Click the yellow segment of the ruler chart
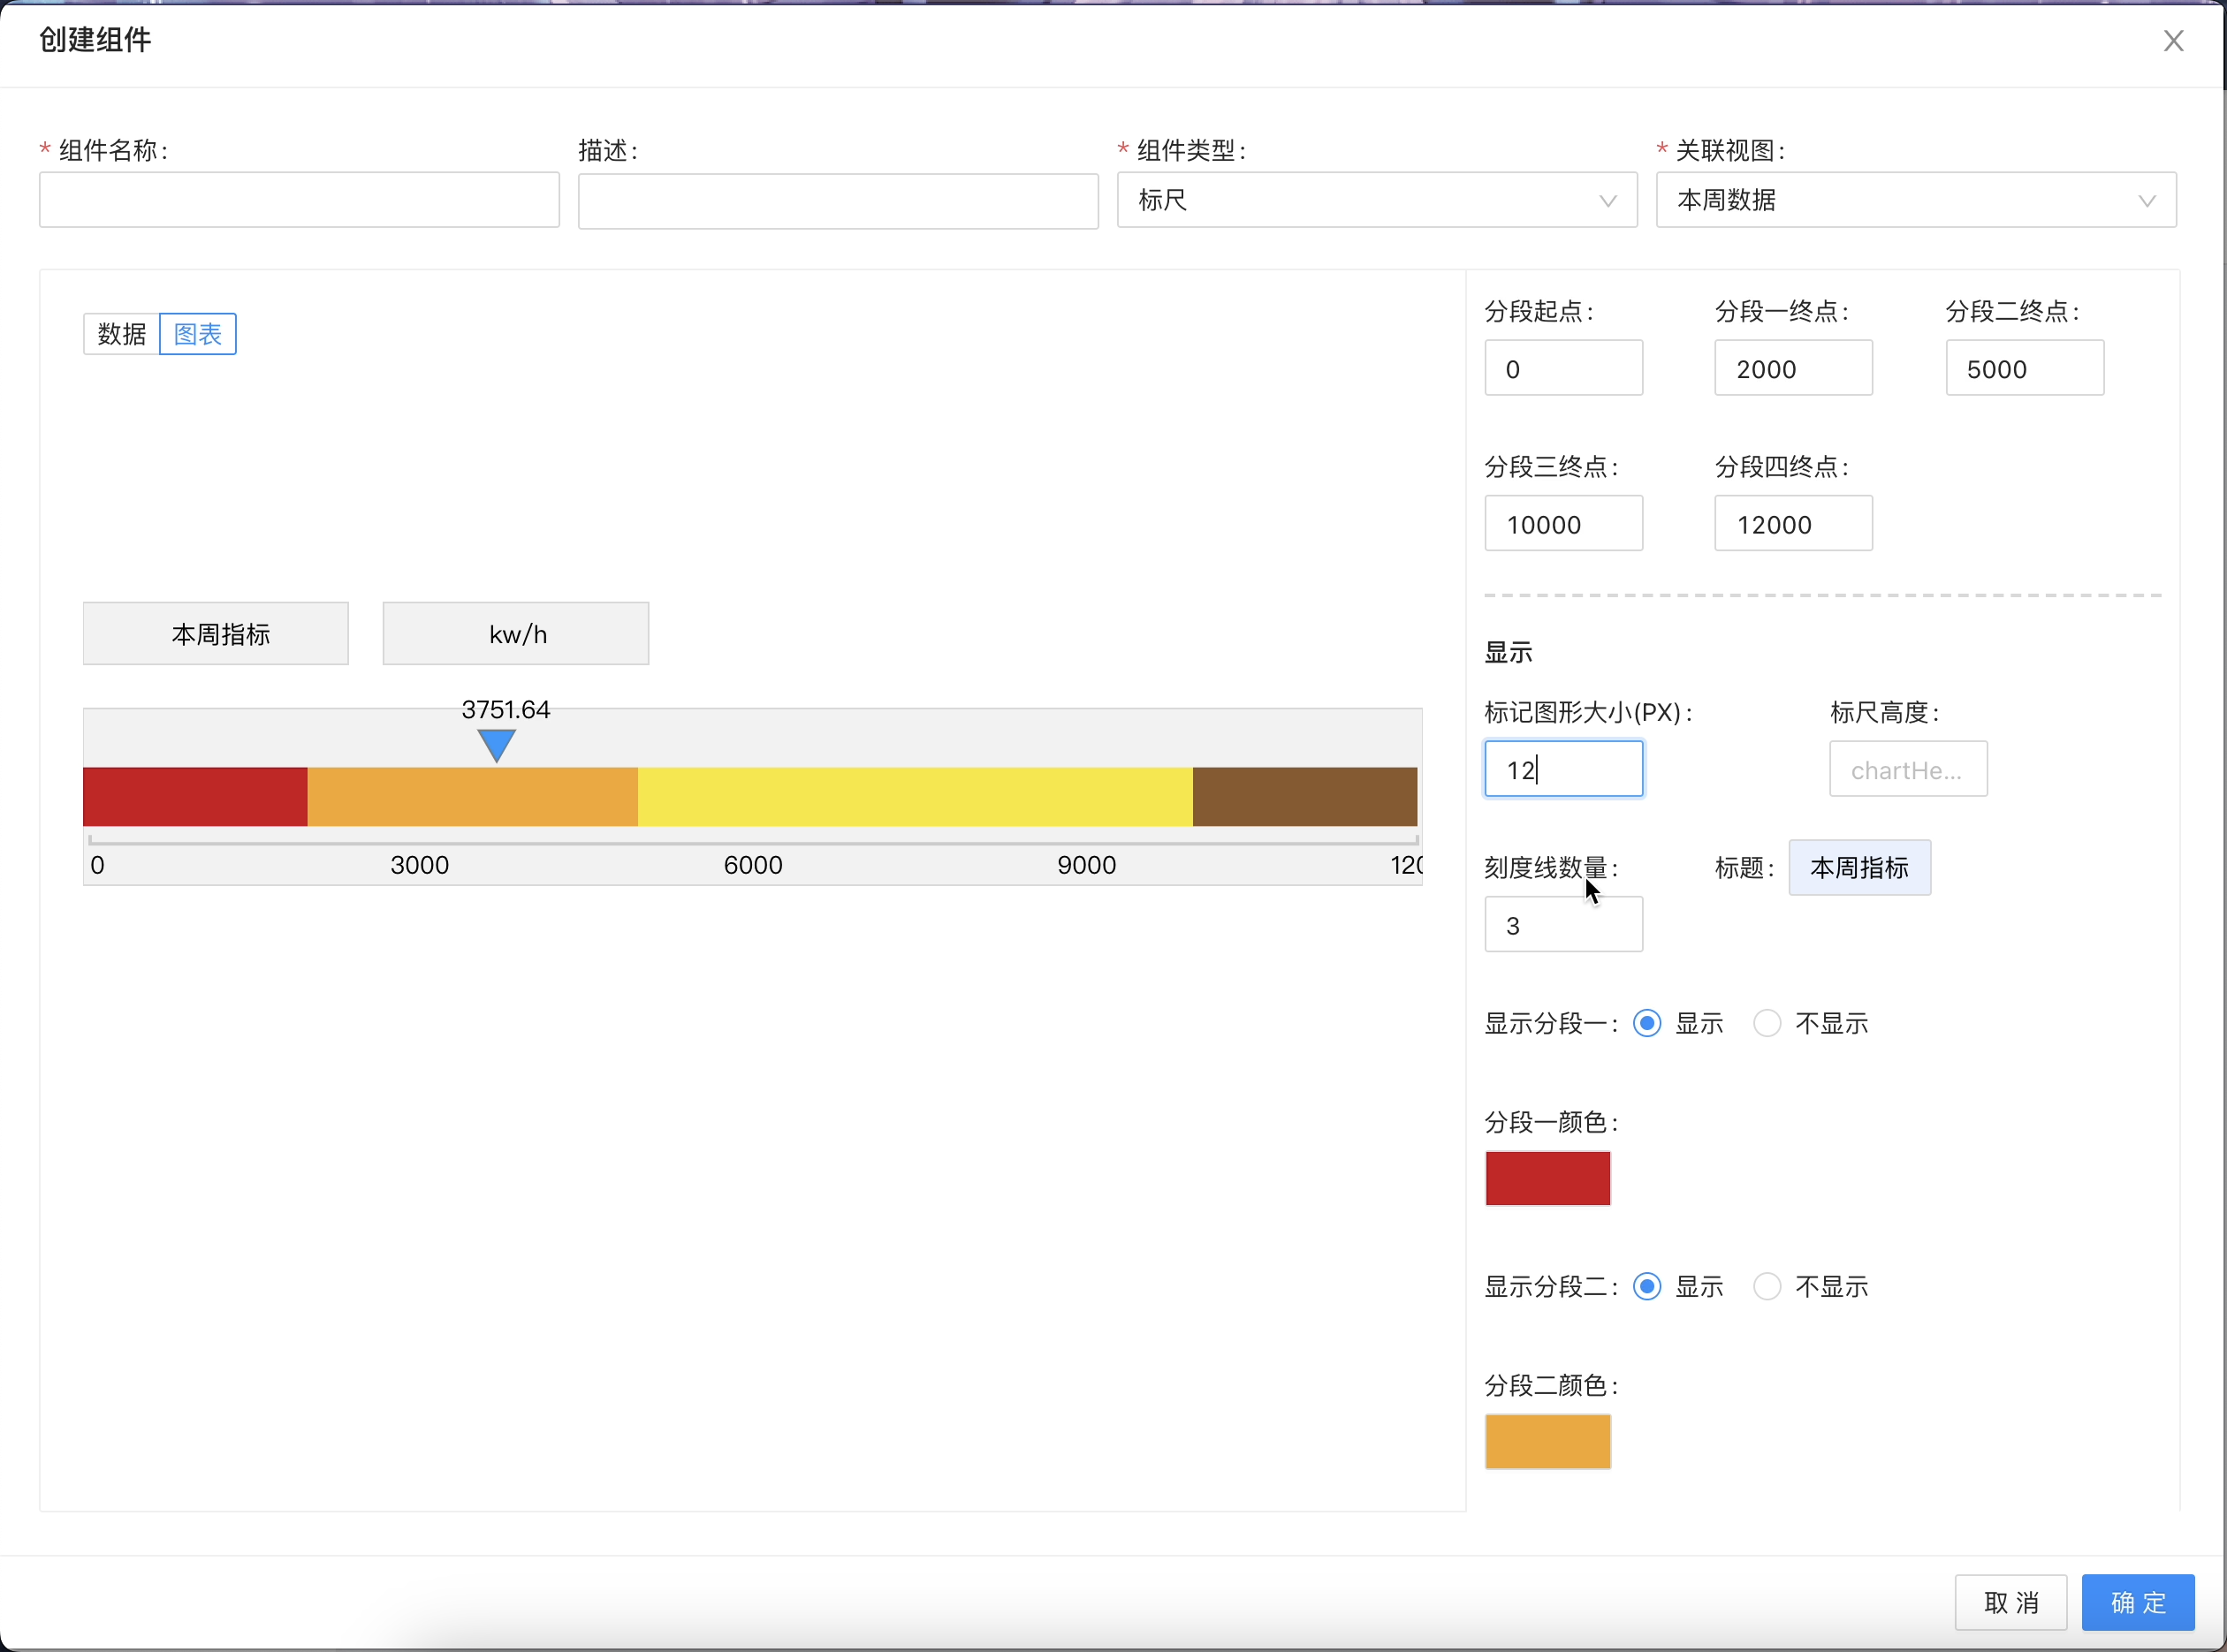 pos(916,797)
